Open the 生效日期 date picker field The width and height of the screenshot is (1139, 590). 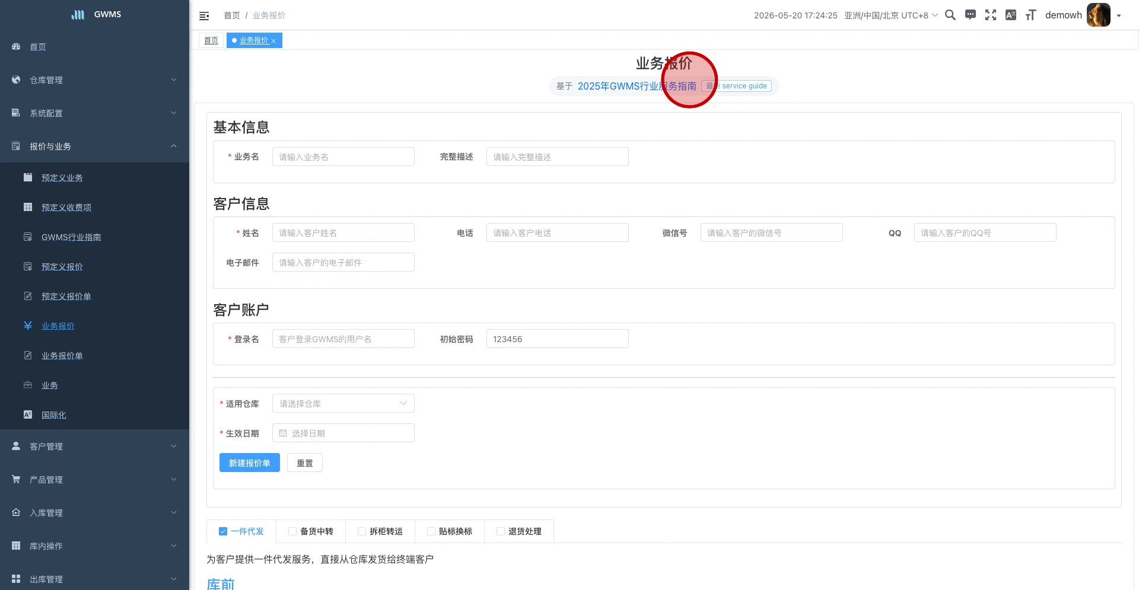click(x=343, y=433)
